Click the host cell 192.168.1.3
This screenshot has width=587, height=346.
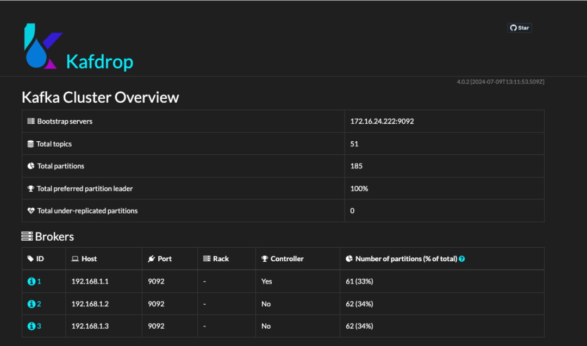(90, 326)
